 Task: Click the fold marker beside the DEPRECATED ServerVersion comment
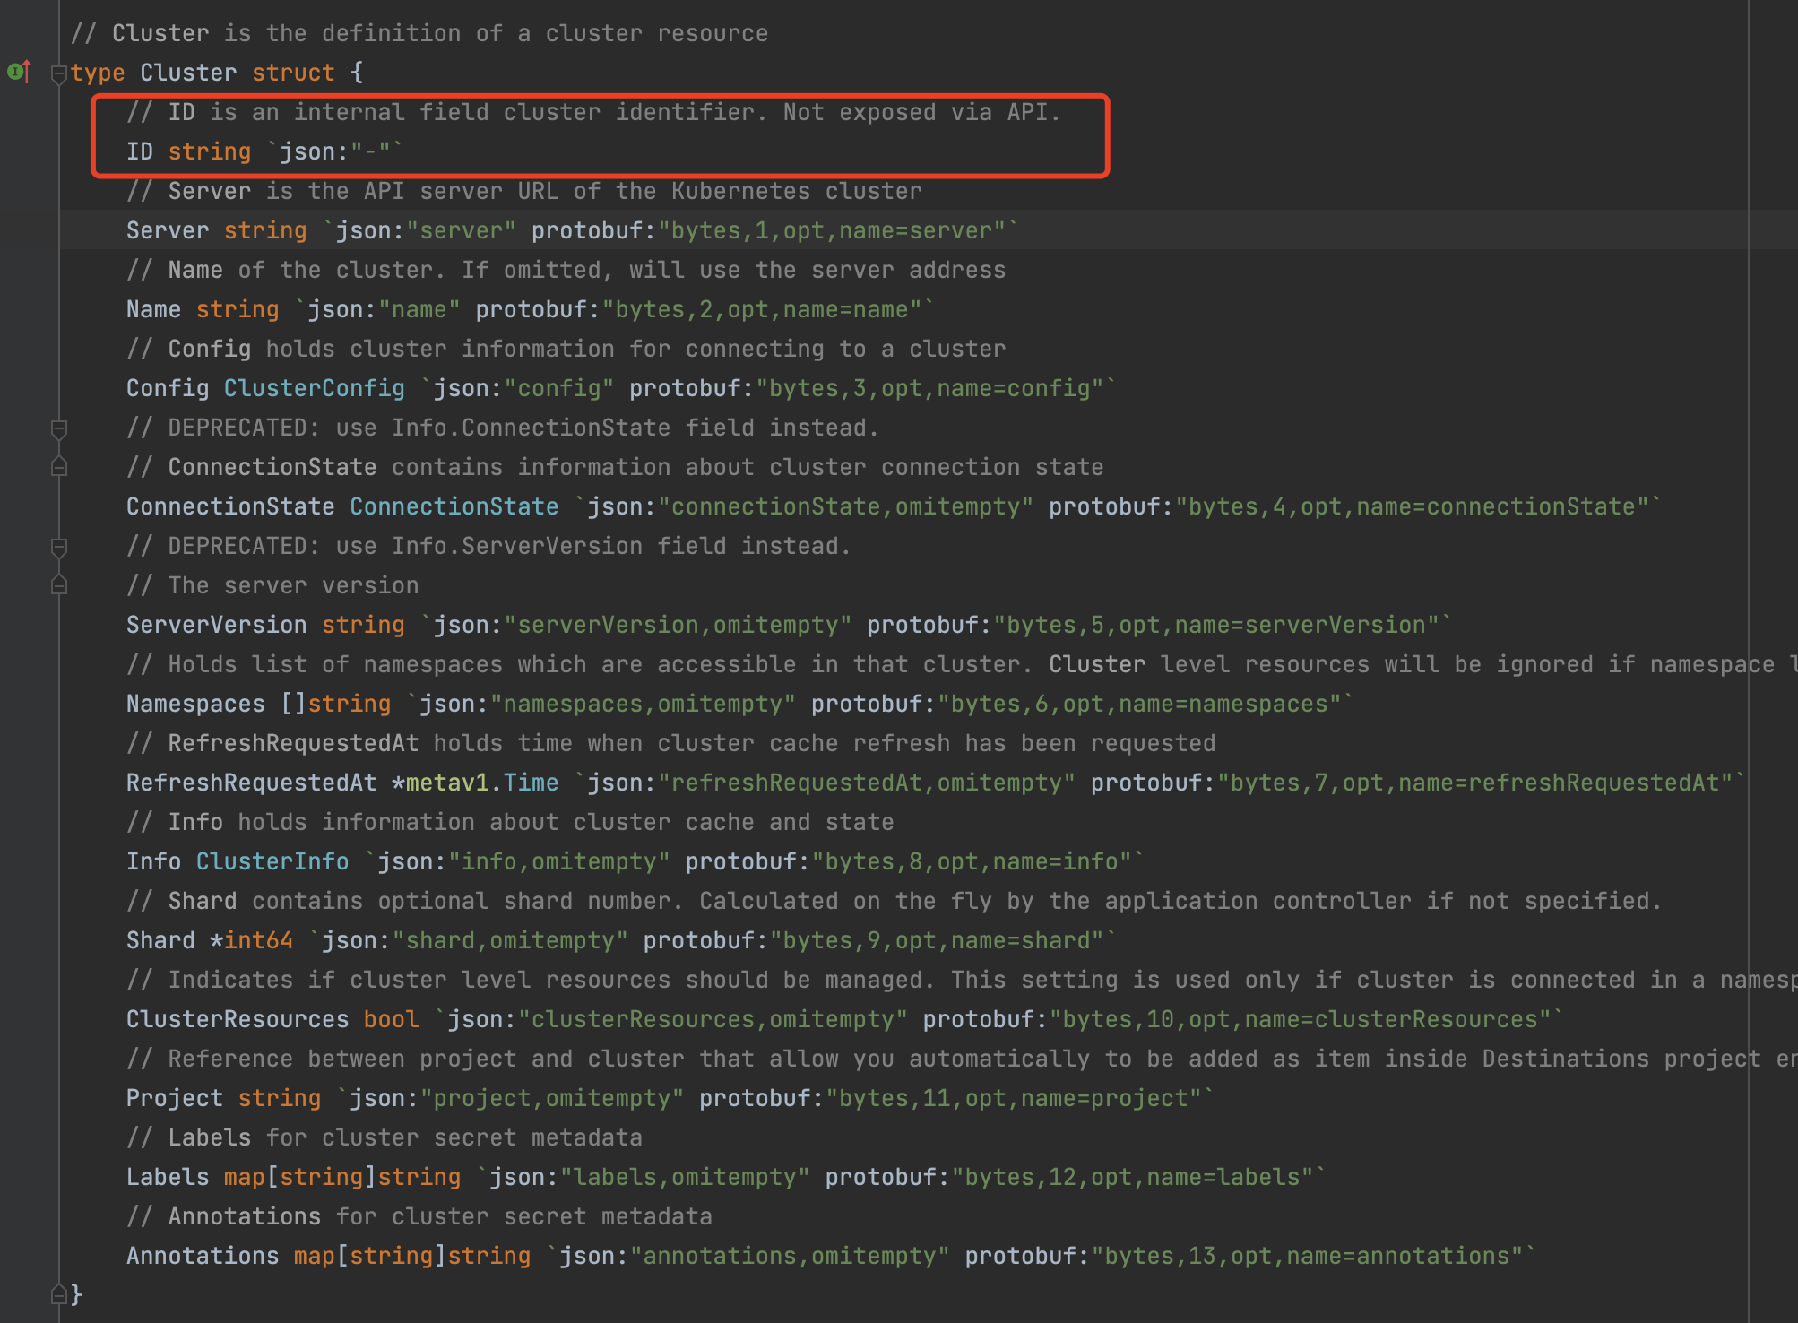click(x=59, y=546)
